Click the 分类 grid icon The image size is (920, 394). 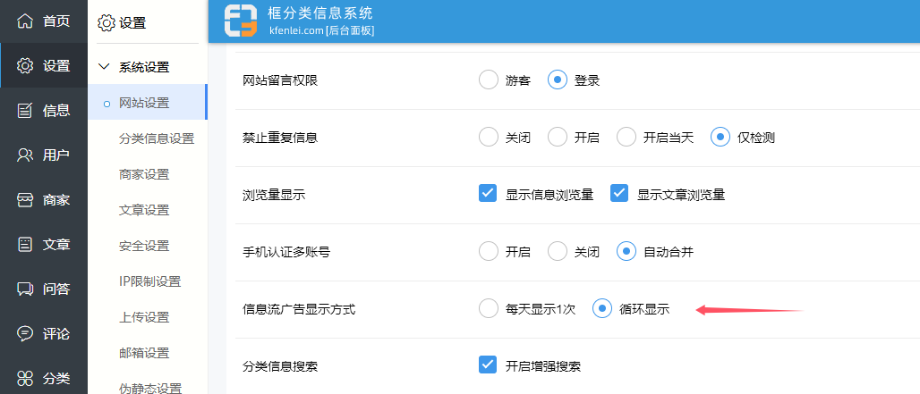click(x=25, y=378)
